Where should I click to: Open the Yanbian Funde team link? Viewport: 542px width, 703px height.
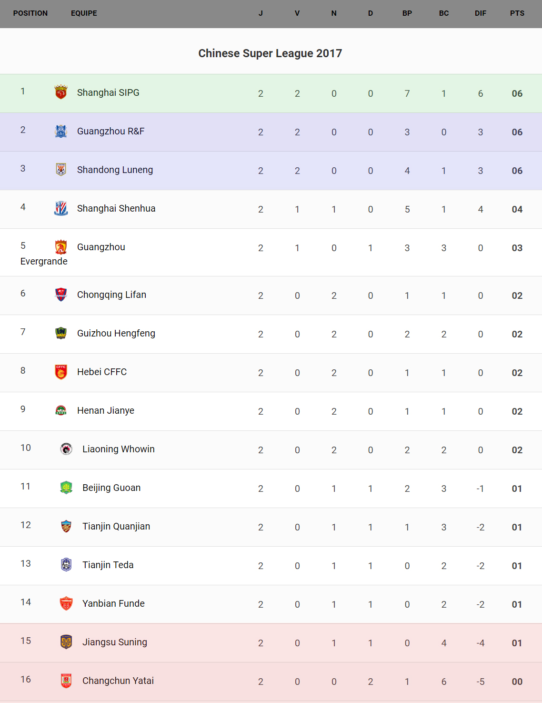[113, 603]
